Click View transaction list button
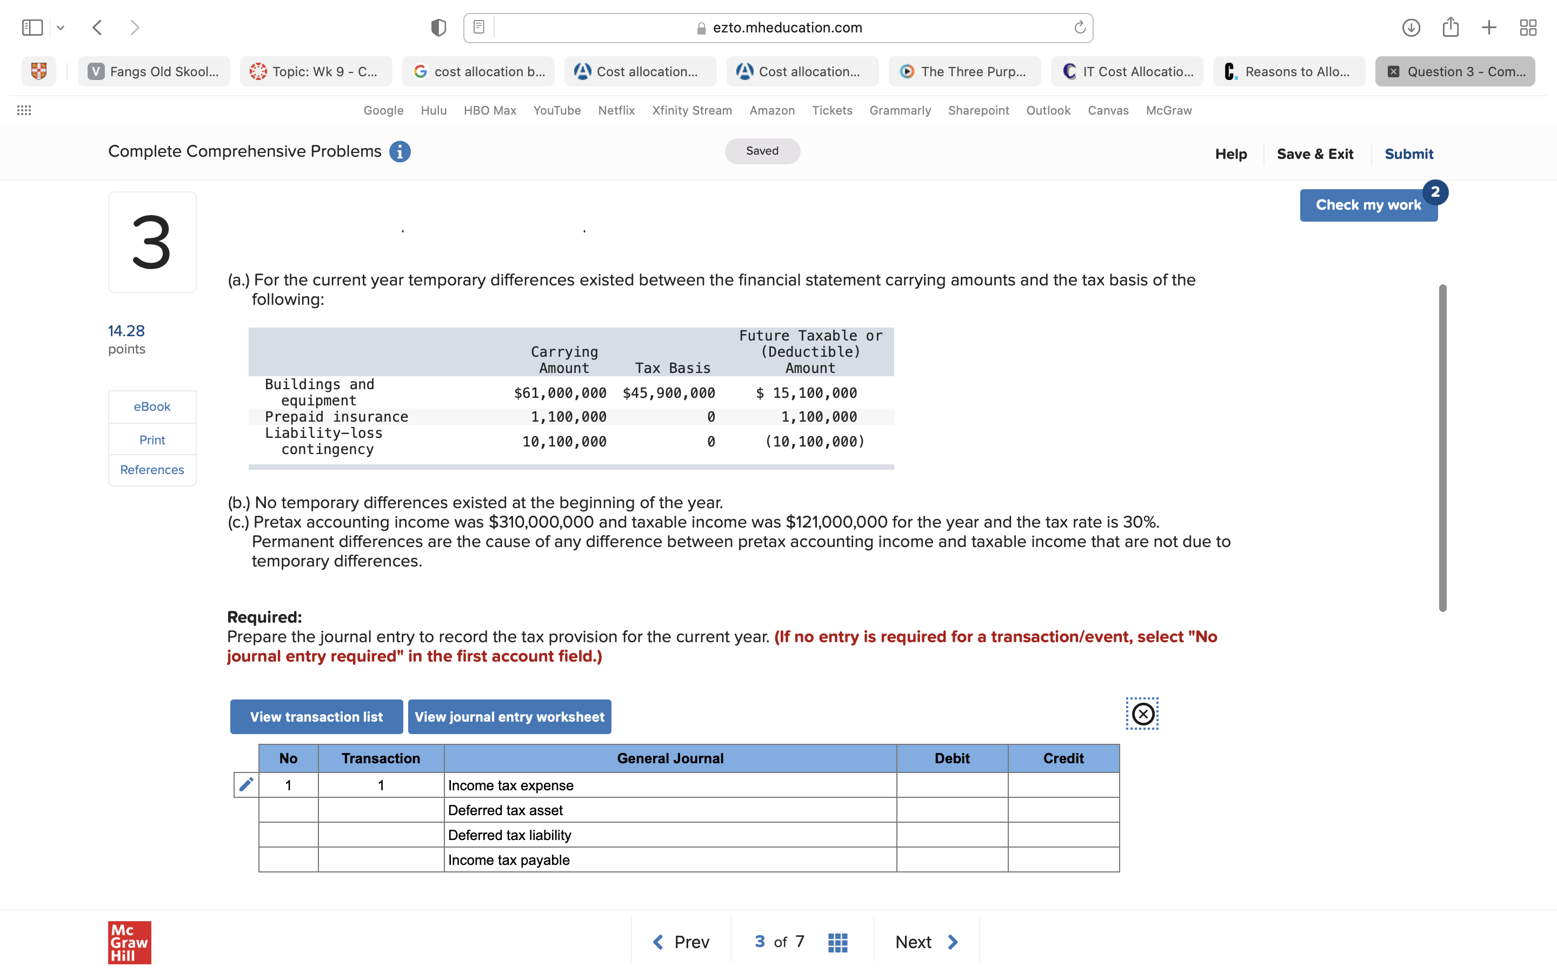The image size is (1557, 973). tap(316, 717)
